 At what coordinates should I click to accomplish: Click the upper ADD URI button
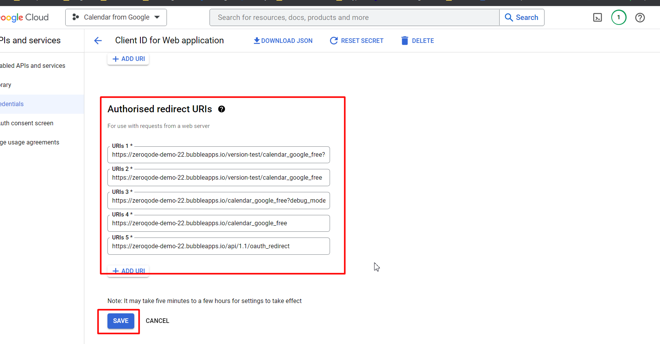click(x=128, y=59)
